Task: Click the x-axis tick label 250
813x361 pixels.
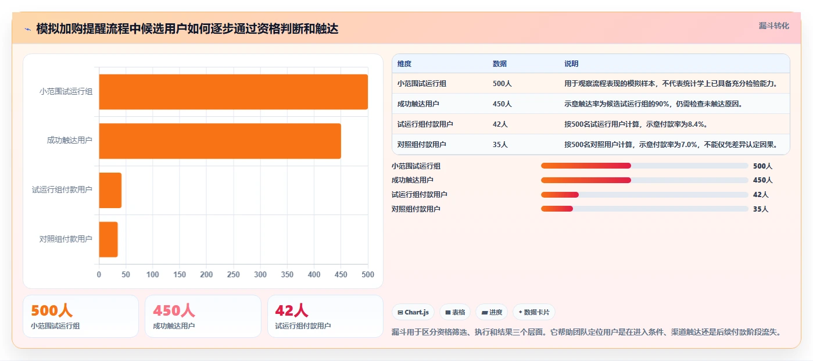Action: click(x=233, y=274)
